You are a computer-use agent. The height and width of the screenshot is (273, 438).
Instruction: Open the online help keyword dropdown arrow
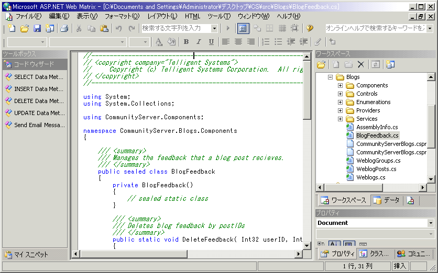tap(430, 28)
